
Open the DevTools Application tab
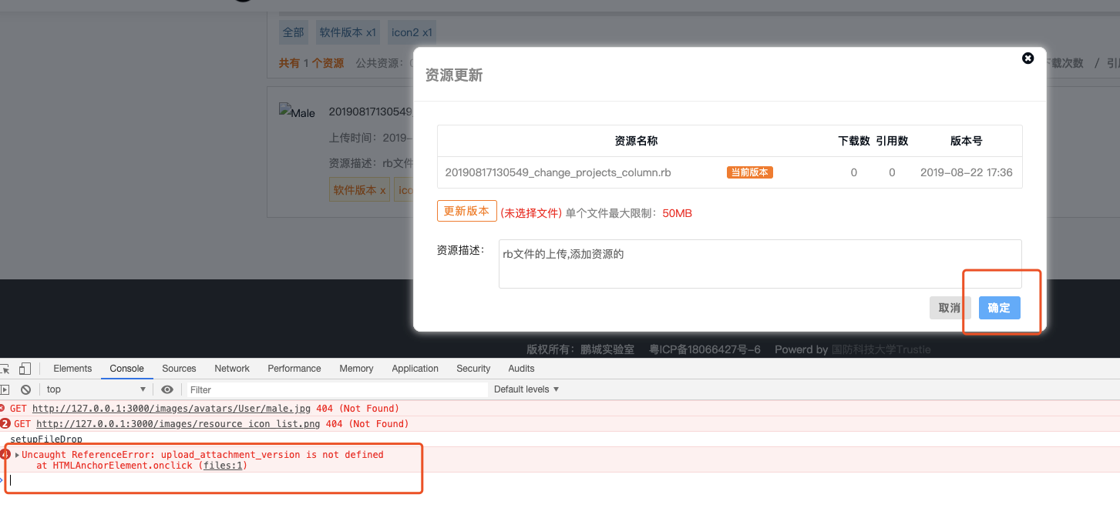coord(415,369)
